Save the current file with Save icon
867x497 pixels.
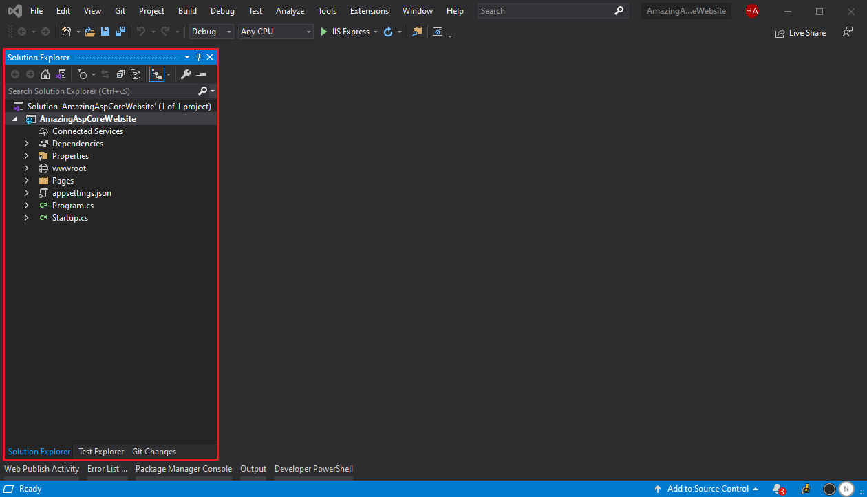105,32
